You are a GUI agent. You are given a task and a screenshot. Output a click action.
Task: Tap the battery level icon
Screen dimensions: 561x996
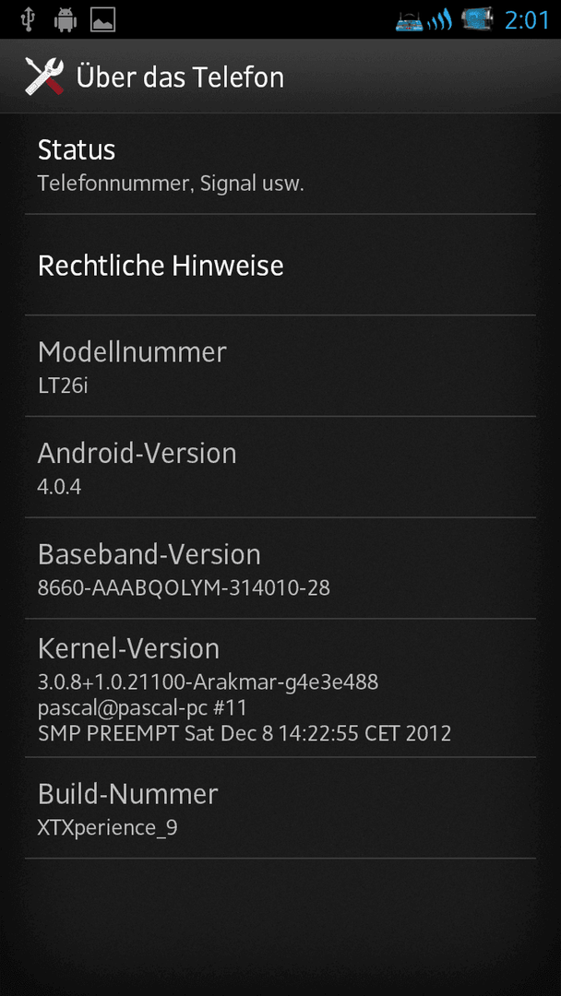click(477, 19)
